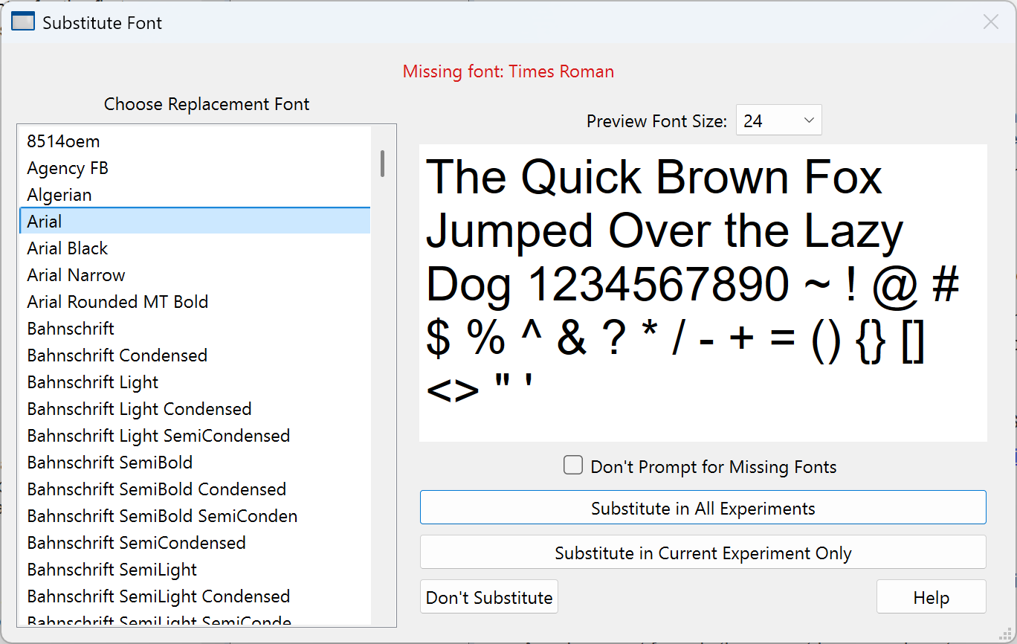The image size is (1017, 644).
Task: Click the font preview text area
Action: tap(703, 293)
